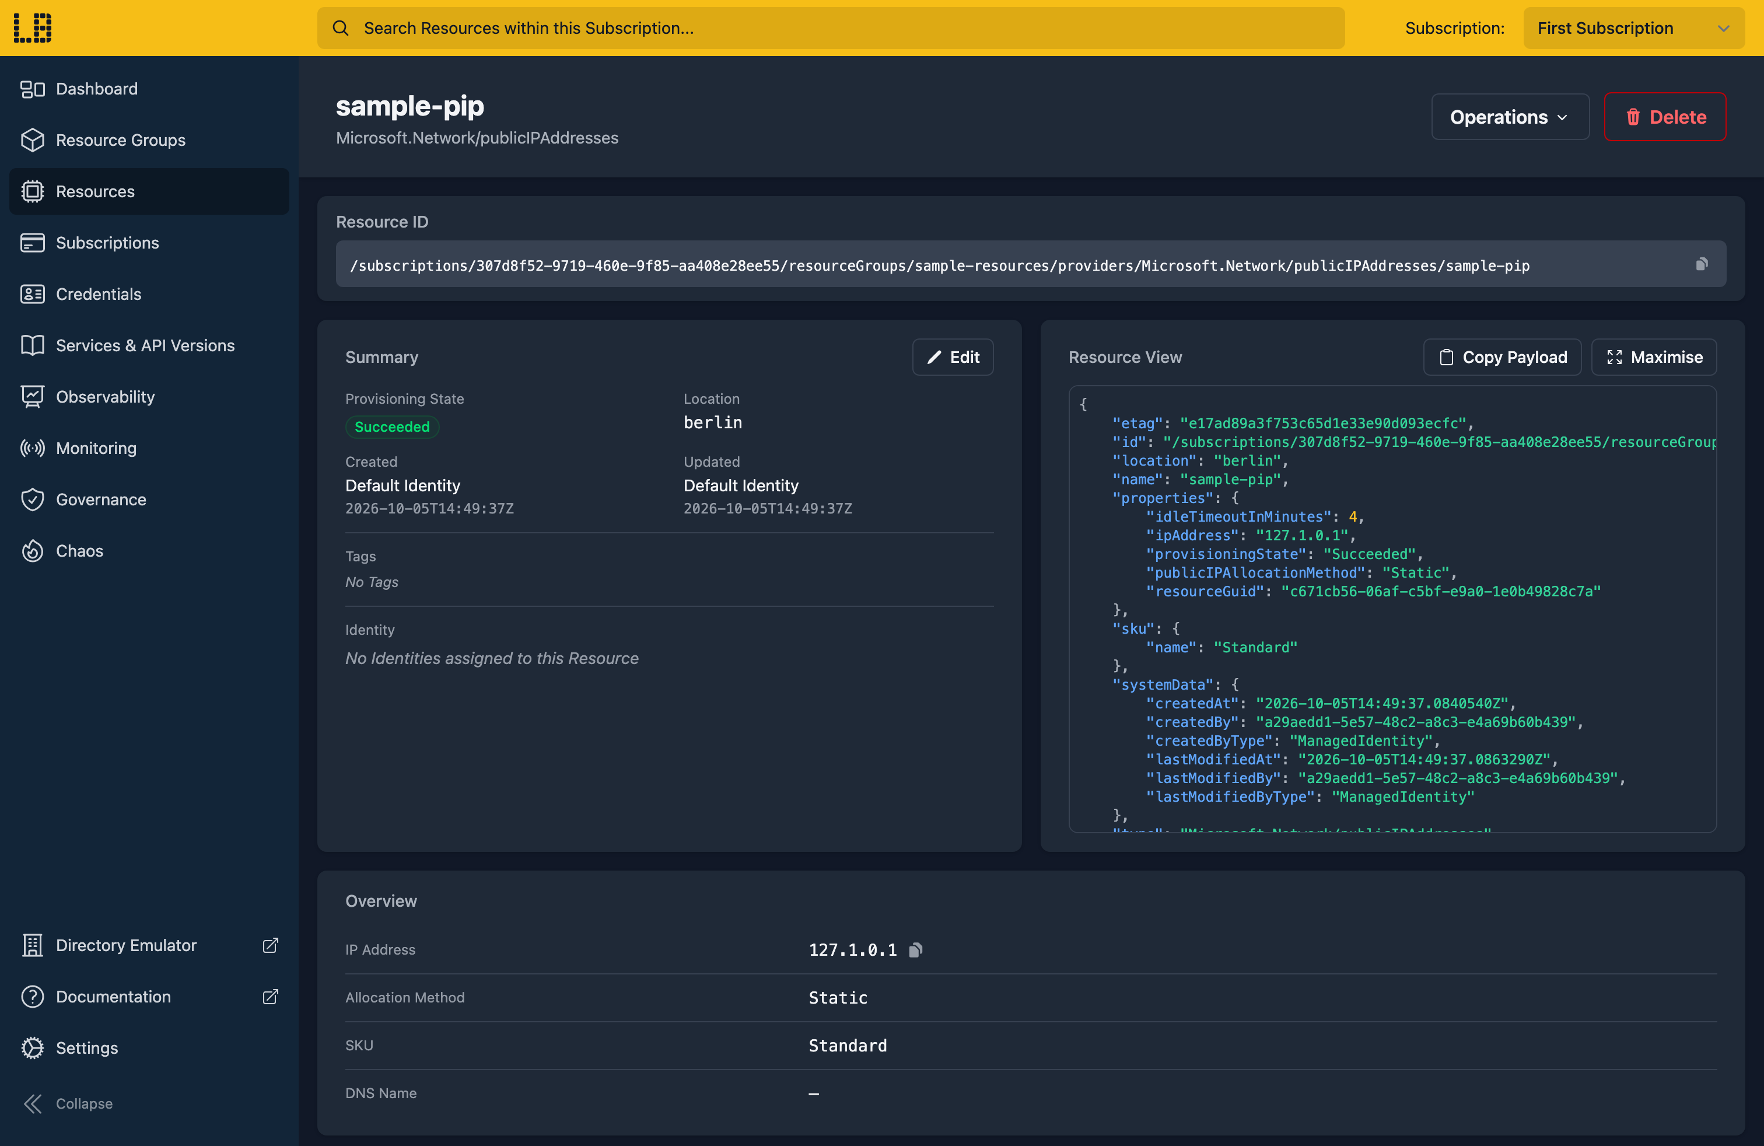The image size is (1764, 1146).
Task: Edit the Summary section
Action: (953, 357)
